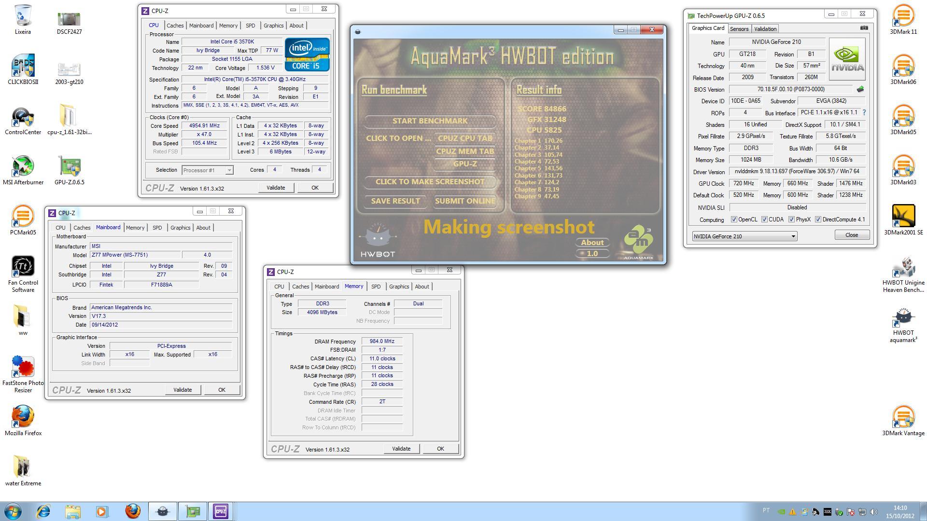Image resolution: width=927 pixels, height=521 pixels.
Task: Open Fan Control Software shortcut
Action: pyautogui.click(x=23, y=274)
